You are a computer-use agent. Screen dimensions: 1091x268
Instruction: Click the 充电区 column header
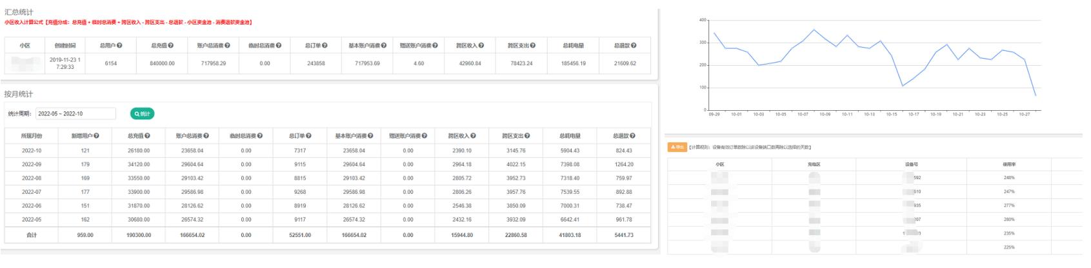point(814,164)
